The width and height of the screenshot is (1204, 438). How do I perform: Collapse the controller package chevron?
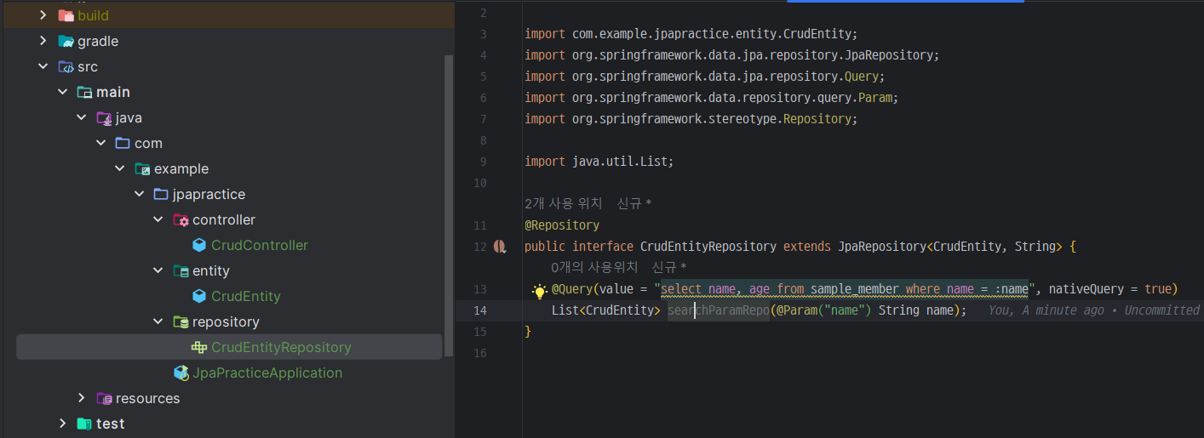click(x=158, y=219)
